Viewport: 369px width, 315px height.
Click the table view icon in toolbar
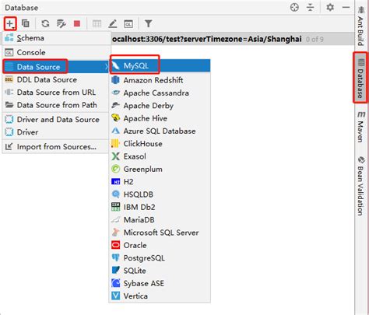pos(97,24)
